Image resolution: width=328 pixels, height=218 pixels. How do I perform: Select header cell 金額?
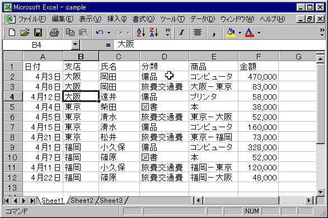pyautogui.click(x=259, y=67)
